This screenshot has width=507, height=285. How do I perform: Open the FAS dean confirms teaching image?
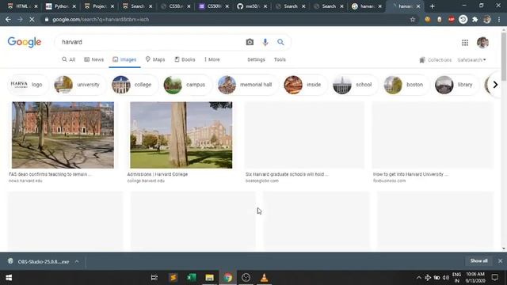pos(63,135)
